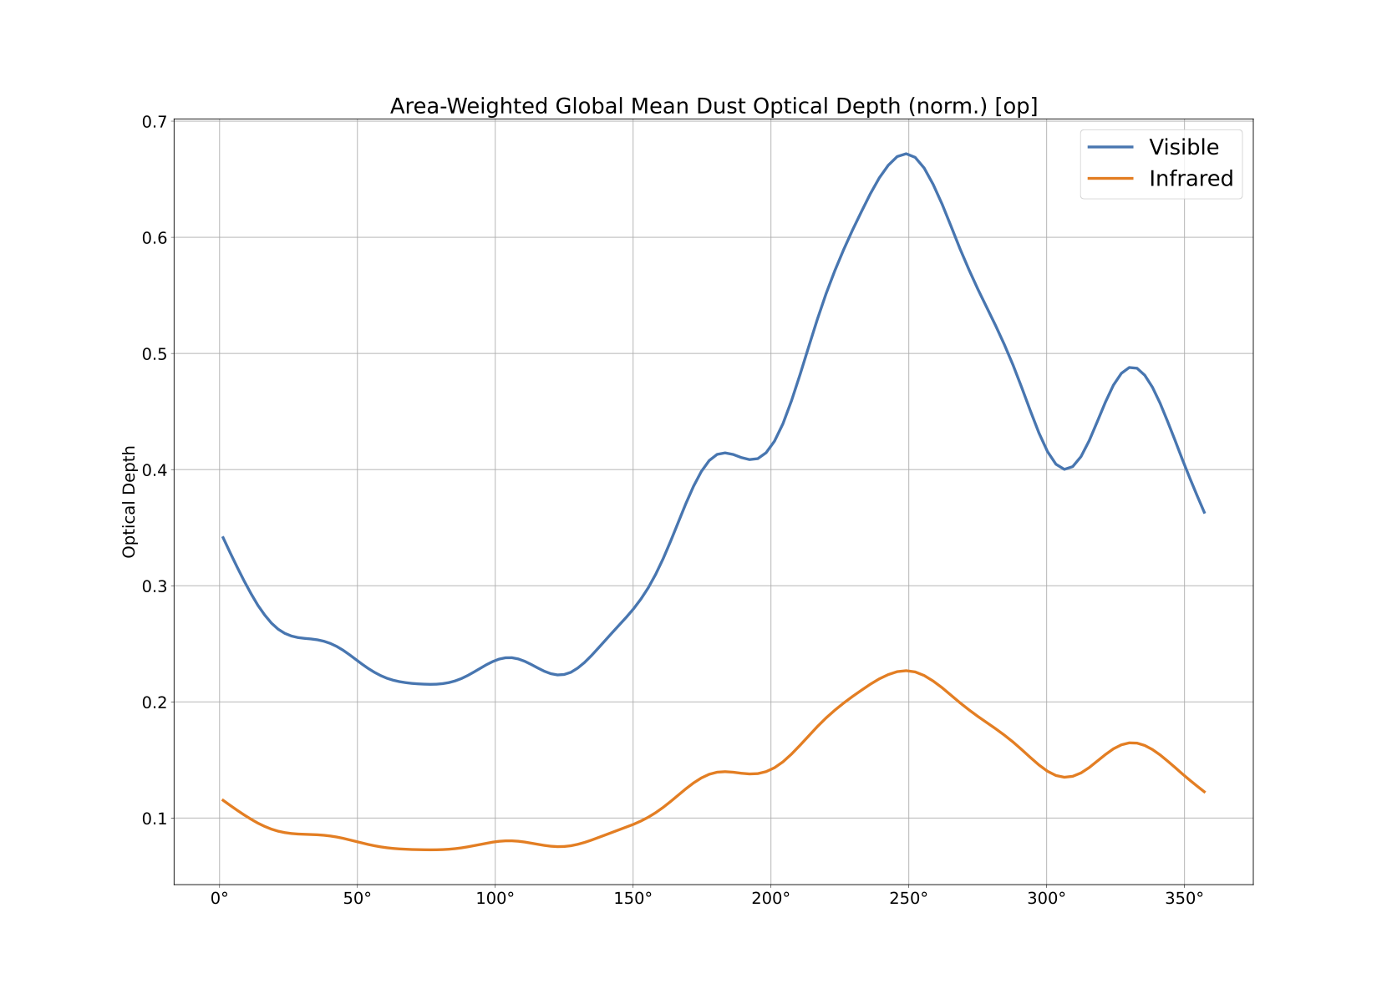Click the 0.7 y-axis tick label

(x=154, y=122)
